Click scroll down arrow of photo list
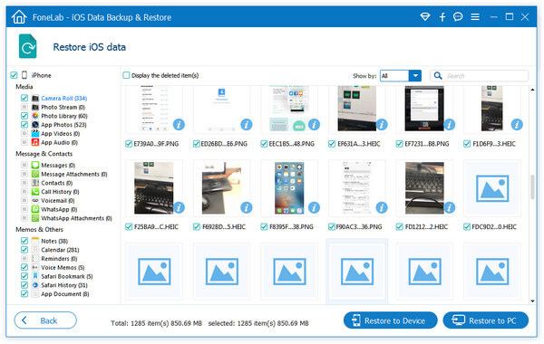Image resolution: width=544 pixels, height=344 pixels. pyautogui.click(x=532, y=301)
